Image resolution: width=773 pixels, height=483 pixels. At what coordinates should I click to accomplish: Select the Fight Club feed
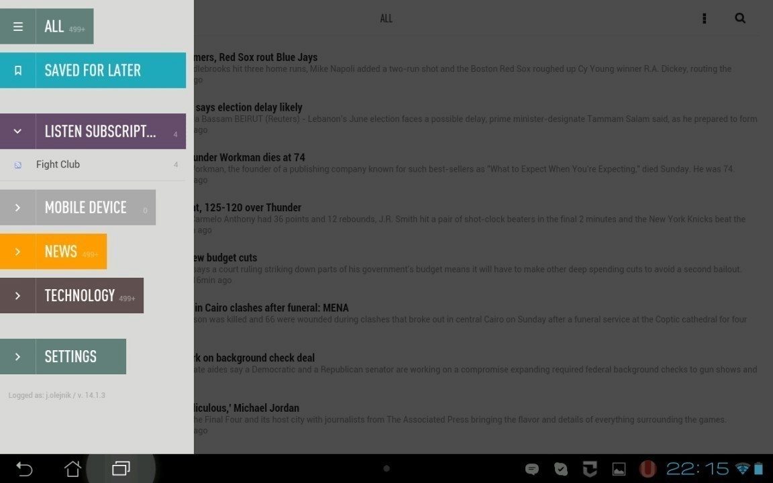[x=93, y=164]
